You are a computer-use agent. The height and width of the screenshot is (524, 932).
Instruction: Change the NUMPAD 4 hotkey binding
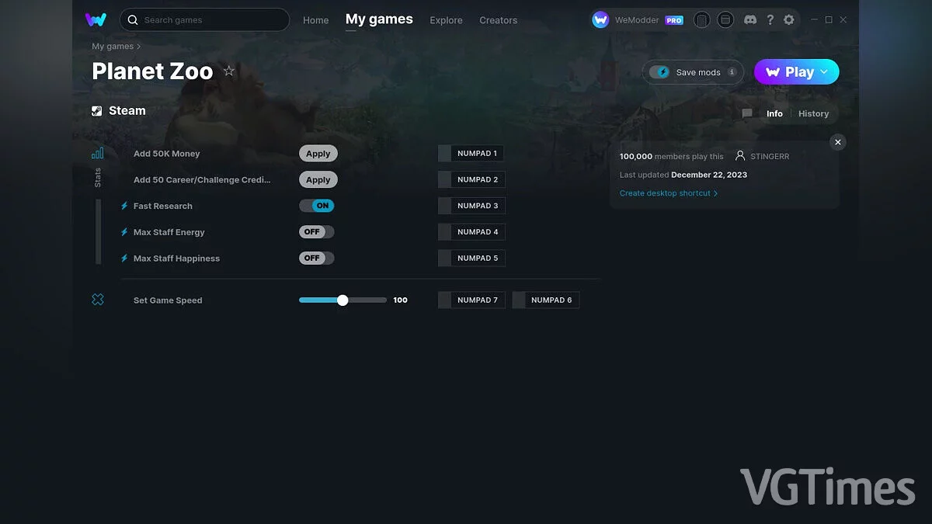[x=471, y=232]
